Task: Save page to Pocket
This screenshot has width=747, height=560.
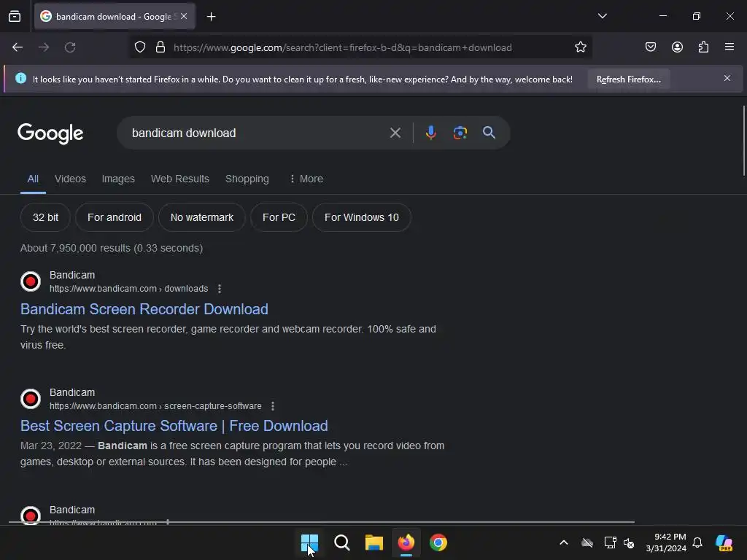Action: [650, 47]
